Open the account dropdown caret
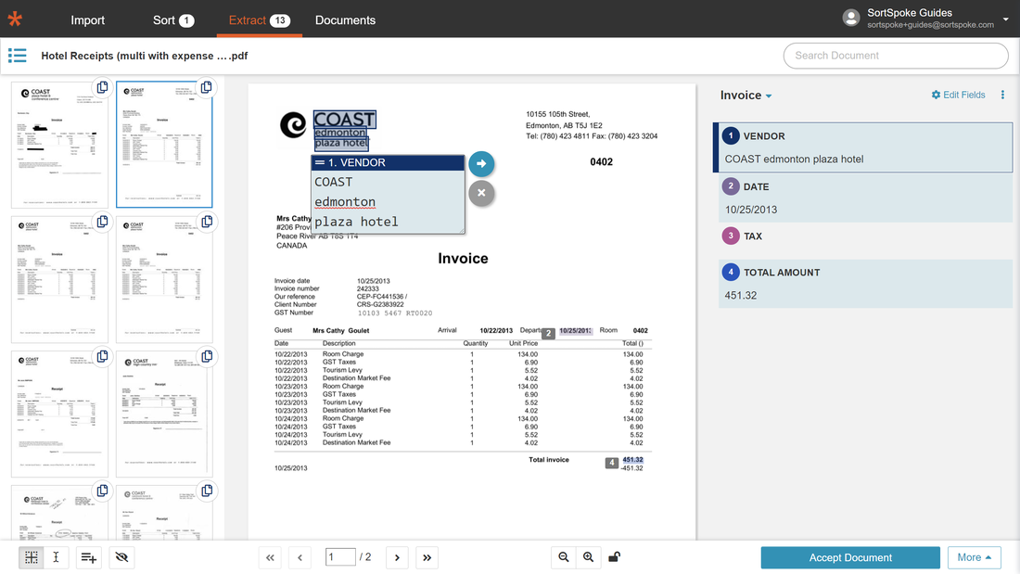The height and width of the screenshot is (574, 1020). tap(1006, 19)
